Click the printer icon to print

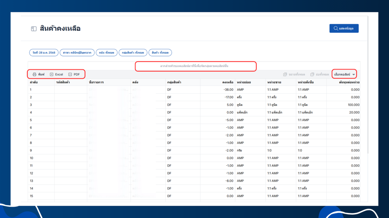[35, 75]
